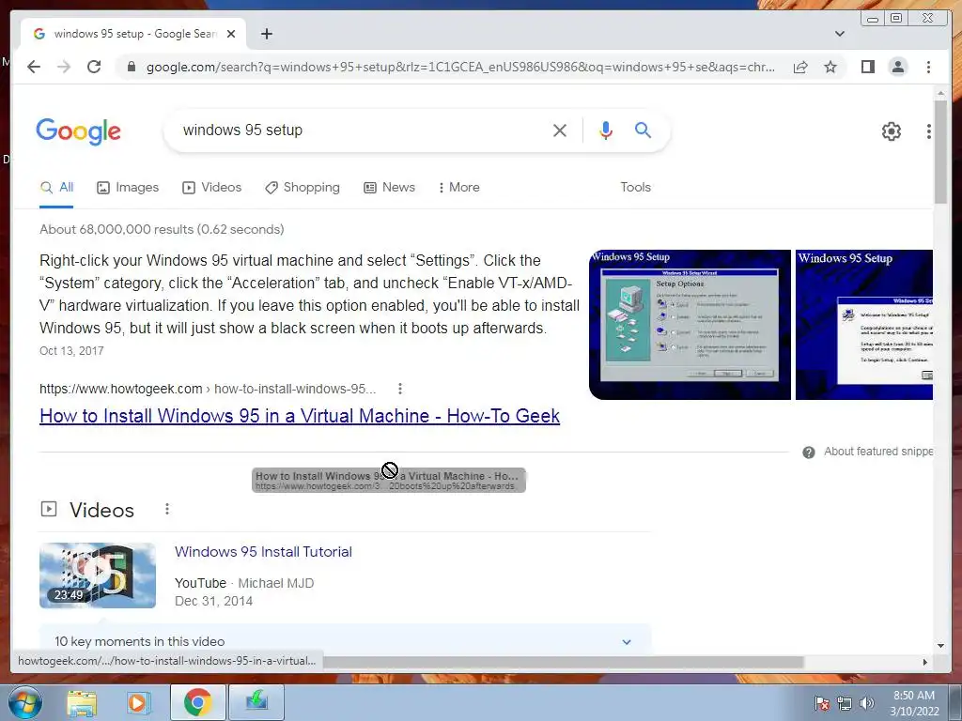Expand the tab search dropdown arrow
962x721 pixels.
click(x=839, y=34)
